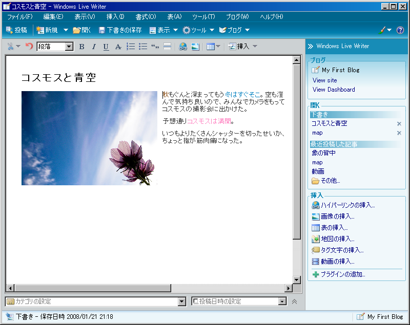Open the 編集(E) menu
410x325 pixels.
pos(53,17)
